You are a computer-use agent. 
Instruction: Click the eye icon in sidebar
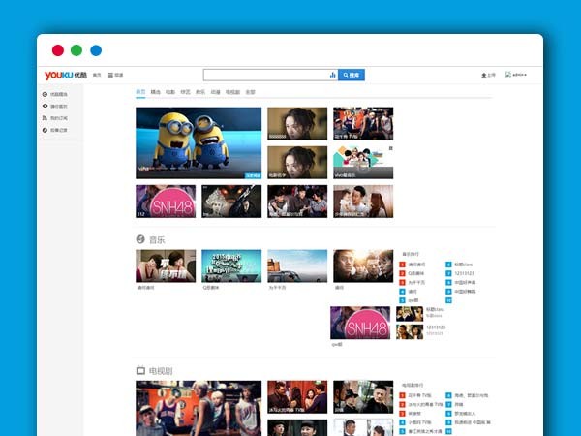click(x=45, y=106)
